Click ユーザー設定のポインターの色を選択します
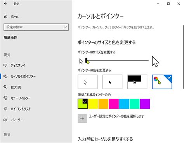Screen dimensions: 184x143 (x=116, y=116)
